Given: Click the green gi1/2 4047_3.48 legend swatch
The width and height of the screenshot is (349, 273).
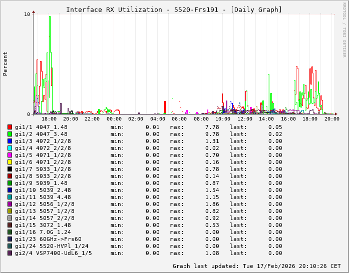Looking at the screenshot, I should point(10,134).
